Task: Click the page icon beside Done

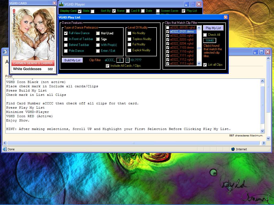Action: coord(5,149)
